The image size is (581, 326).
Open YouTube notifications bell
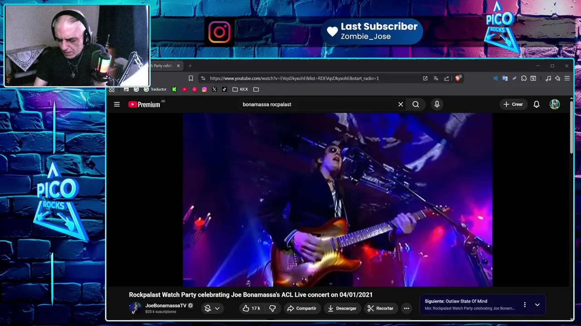pos(537,104)
